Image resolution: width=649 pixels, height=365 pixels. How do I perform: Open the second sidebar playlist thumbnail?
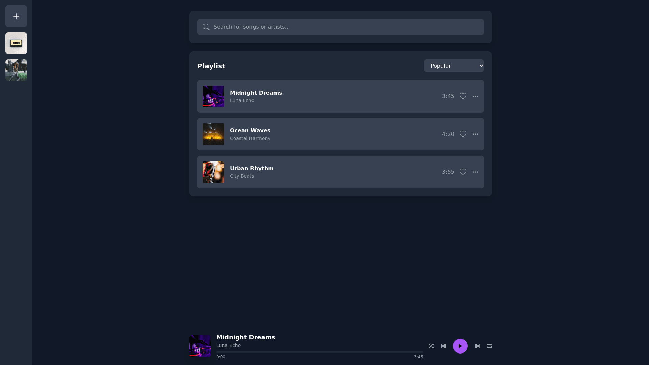16,70
